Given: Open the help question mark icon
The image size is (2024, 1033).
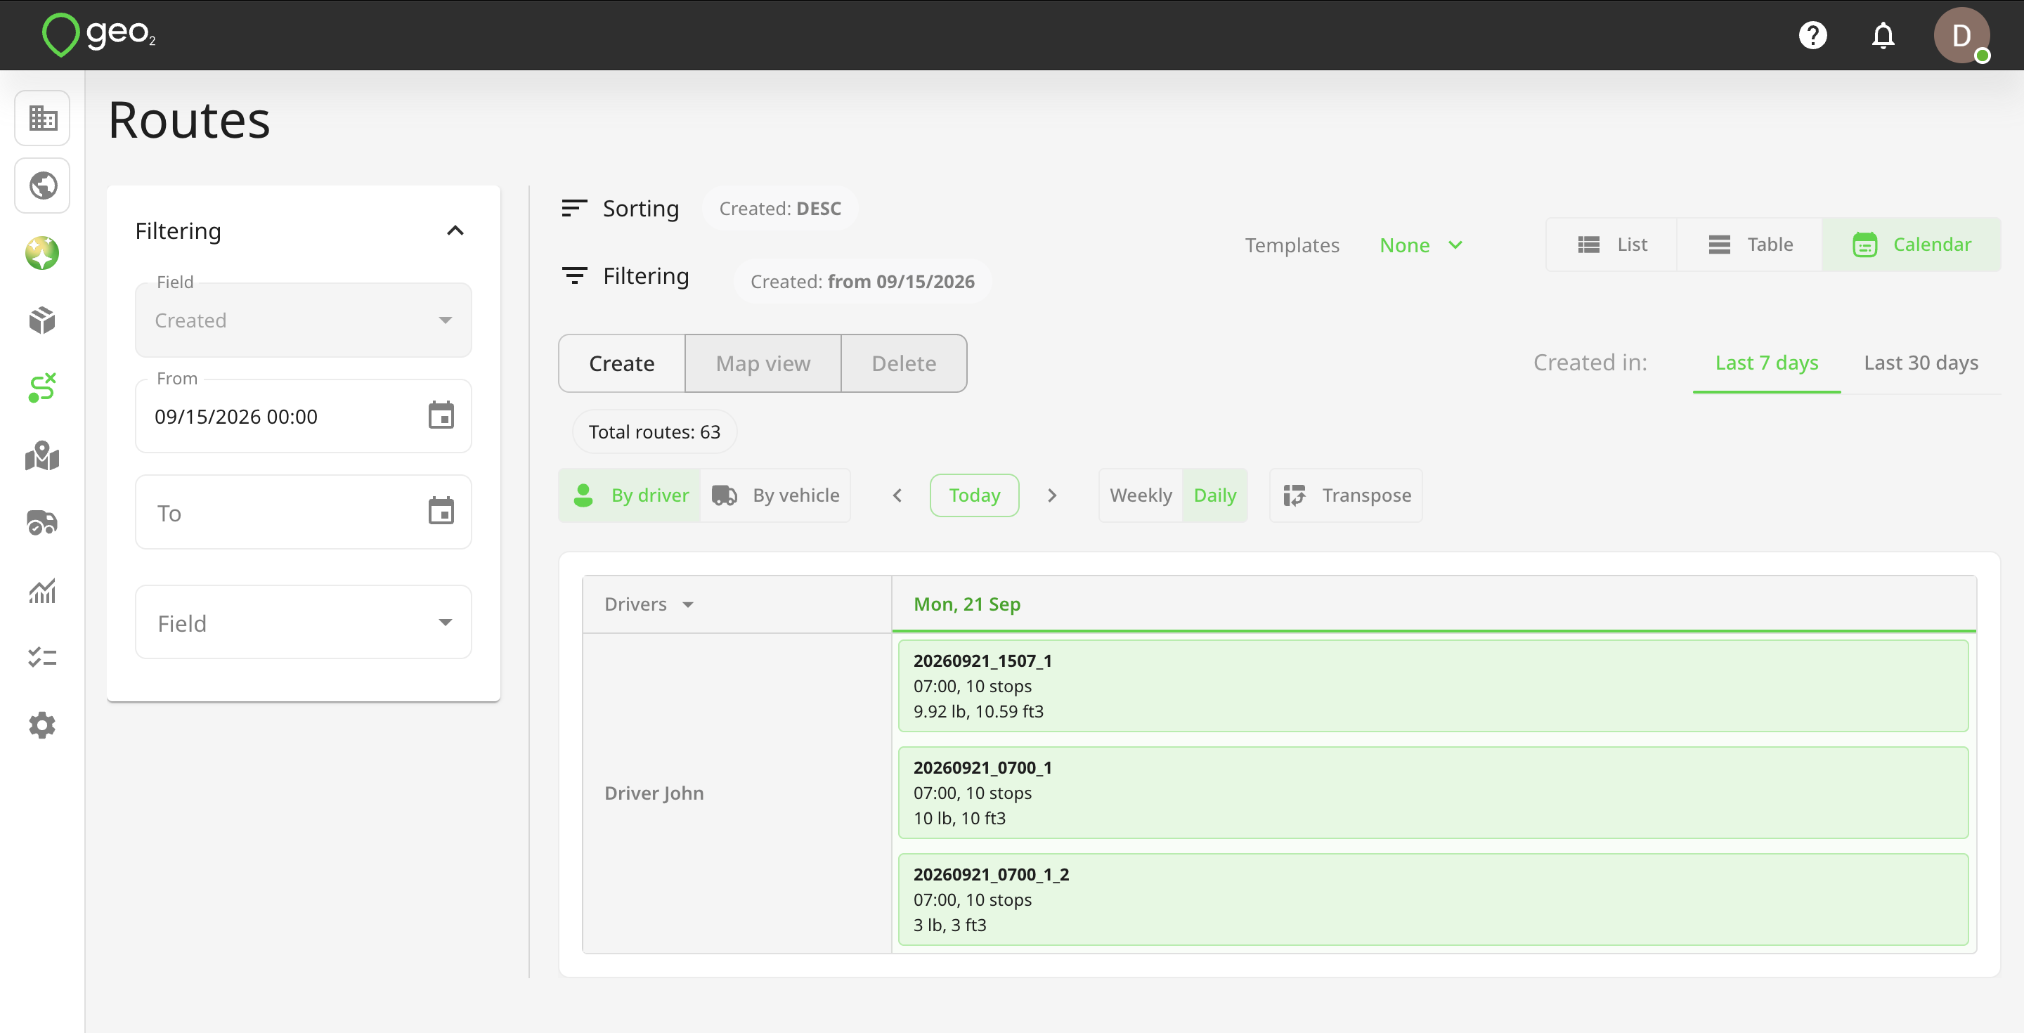Looking at the screenshot, I should (1812, 35).
